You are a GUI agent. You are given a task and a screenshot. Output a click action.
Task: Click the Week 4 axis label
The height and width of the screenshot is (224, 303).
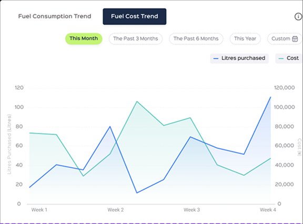click(x=268, y=210)
